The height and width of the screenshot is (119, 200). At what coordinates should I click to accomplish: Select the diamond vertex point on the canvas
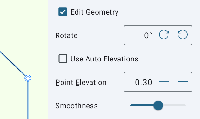click(28, 78)
